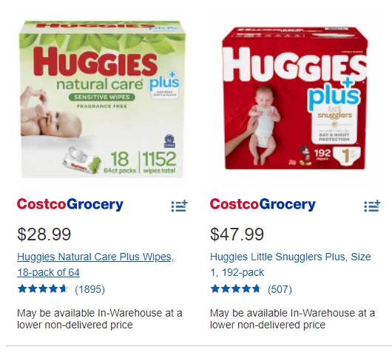
Task: Open the 1895 reviews count
Action: pyautogui.click(x=89, y=289)
